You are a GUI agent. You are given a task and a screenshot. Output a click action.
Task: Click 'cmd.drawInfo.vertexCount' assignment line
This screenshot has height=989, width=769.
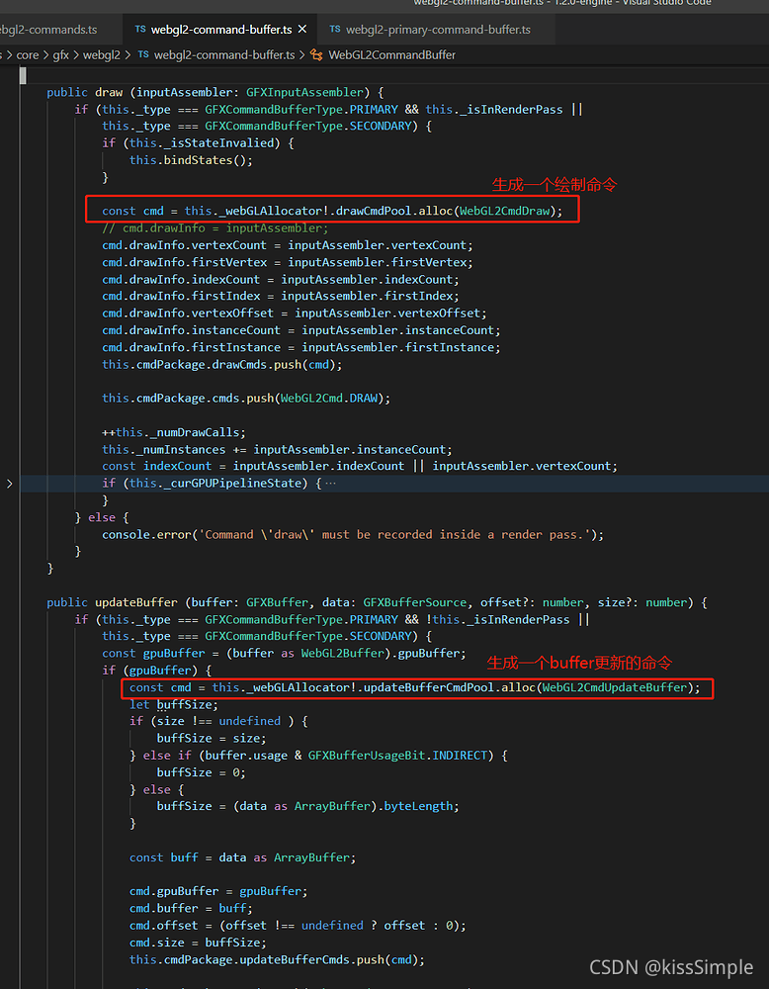[x=288, y=245]
